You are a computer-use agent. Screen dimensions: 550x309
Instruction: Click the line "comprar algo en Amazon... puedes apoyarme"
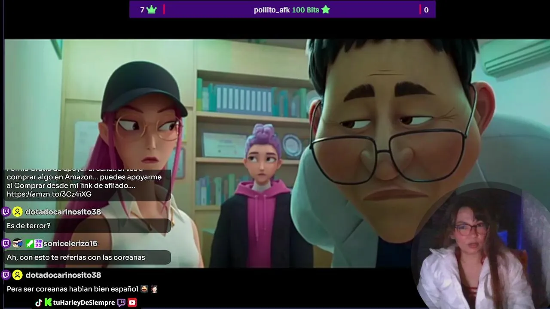pos(84,177)
